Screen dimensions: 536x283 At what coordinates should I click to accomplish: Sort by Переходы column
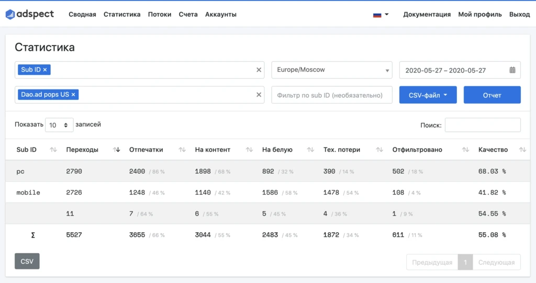coord(117,150)
